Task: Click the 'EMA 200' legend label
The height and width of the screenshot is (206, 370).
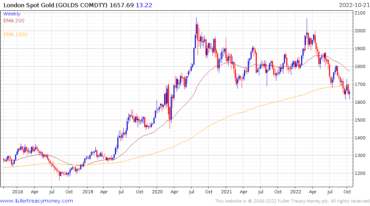Action: (x=14, y=21)
